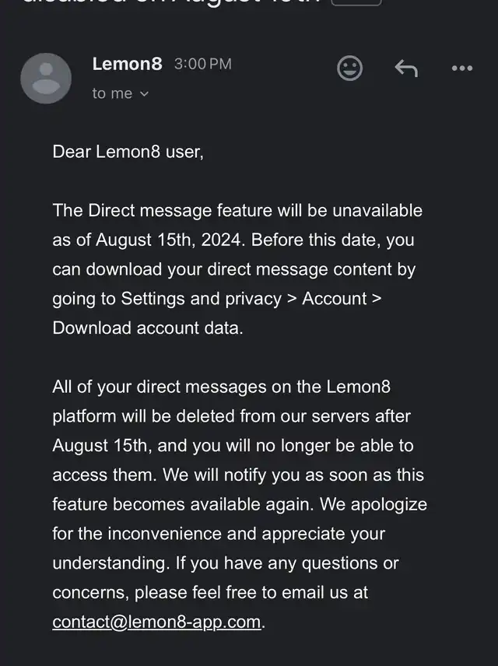Tap the 3:00 PM timestamp

tap(203, 64)
